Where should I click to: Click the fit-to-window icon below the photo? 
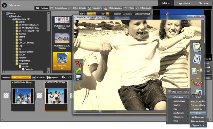100,112
